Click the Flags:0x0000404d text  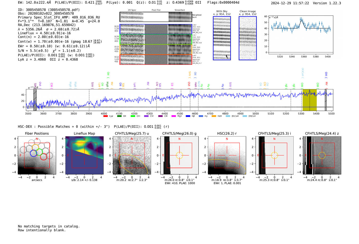pyautogui.click(x=223, y=3)
